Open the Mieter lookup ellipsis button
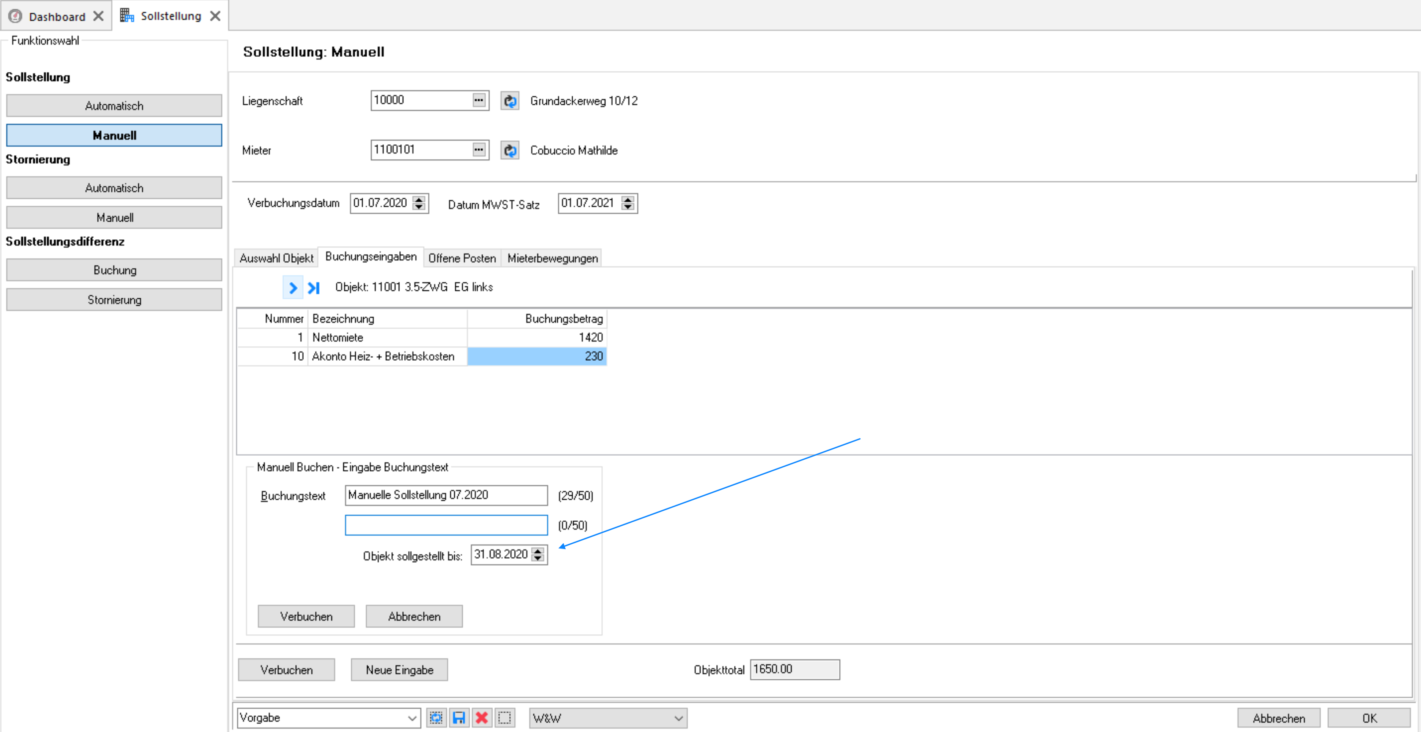This screenshot has width=1421, height=732. coord(479,150)
